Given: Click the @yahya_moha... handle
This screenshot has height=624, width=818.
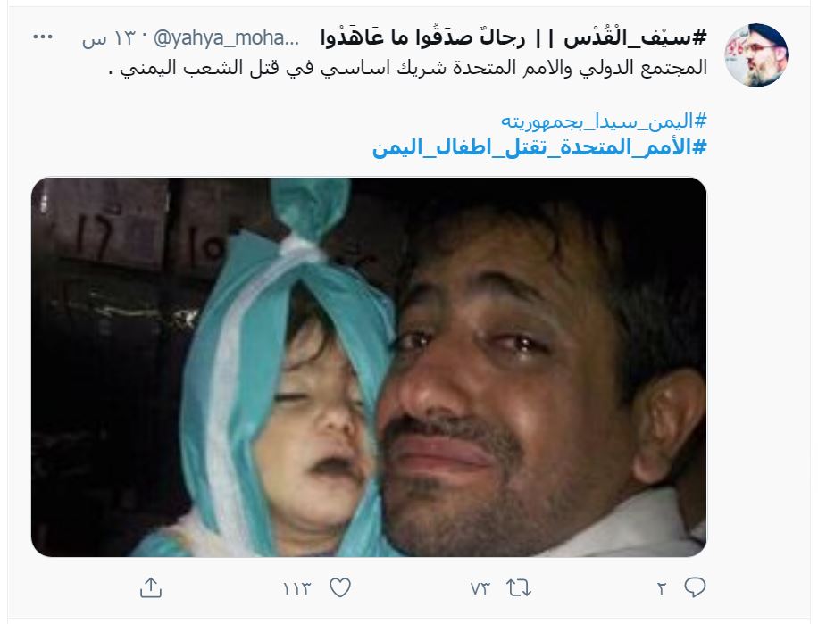Looking at the screenshot, I should click(x=226, y=37).
